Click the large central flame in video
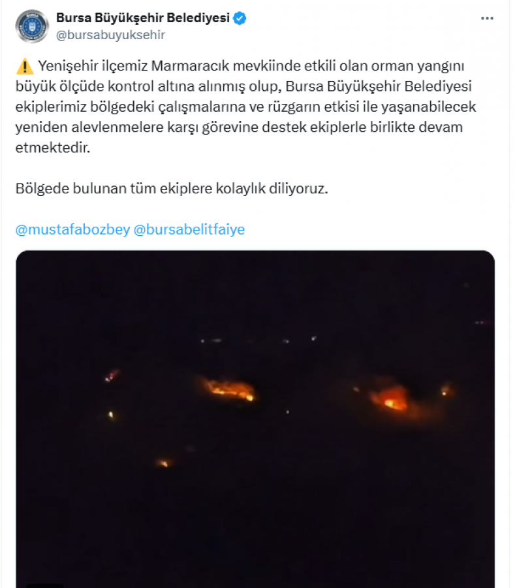This screenshot has height=588, width=515. pyautogui.click(x=227, y=389)
